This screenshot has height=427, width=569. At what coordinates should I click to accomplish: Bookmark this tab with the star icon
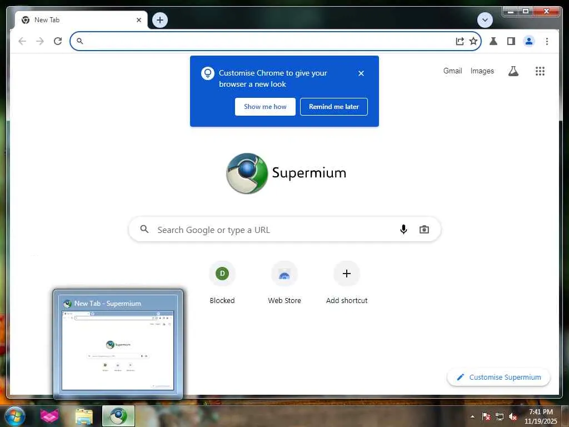pyautogui.click(x=473, y=41)
